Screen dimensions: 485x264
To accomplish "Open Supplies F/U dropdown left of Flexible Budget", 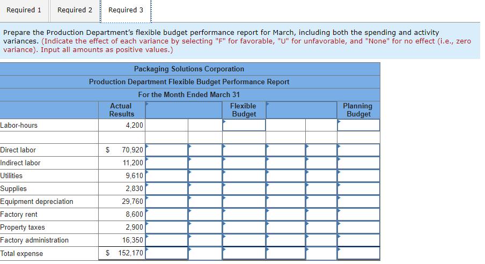I will click(205, 189).
